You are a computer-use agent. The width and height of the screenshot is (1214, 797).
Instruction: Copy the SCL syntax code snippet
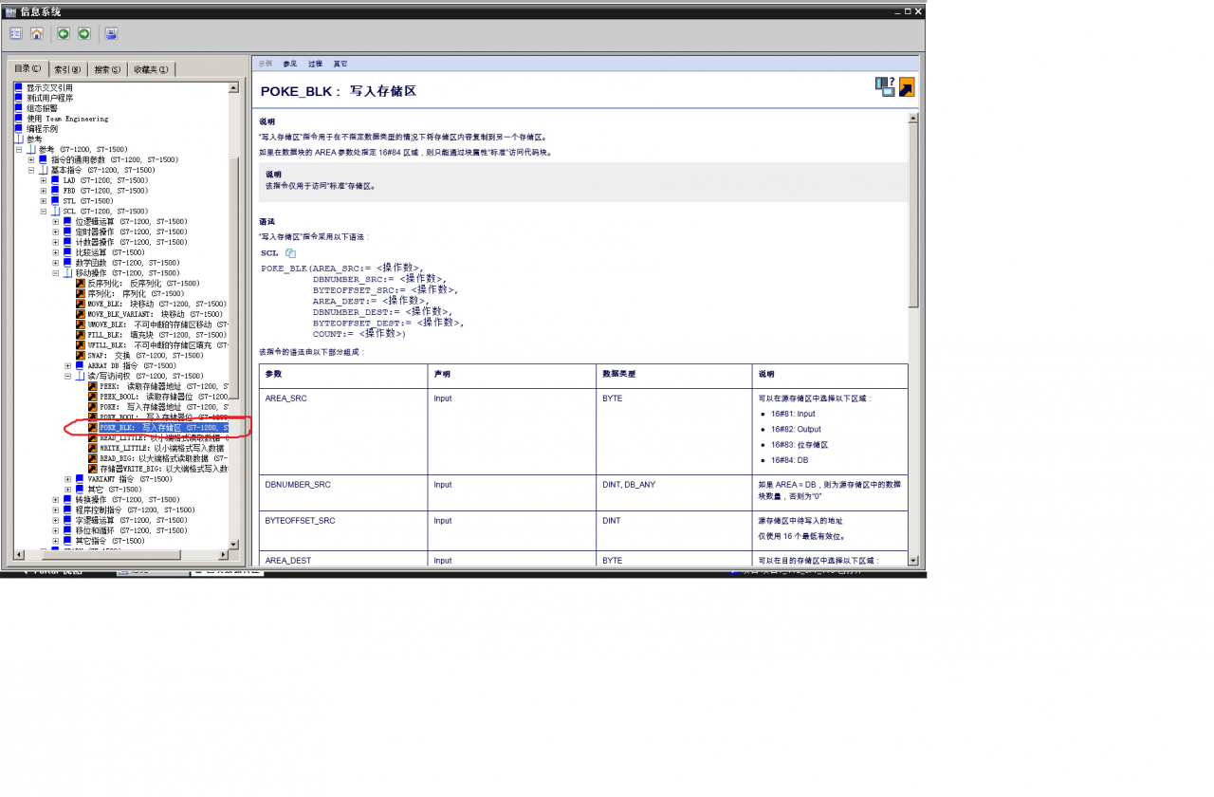pos(291,253)
